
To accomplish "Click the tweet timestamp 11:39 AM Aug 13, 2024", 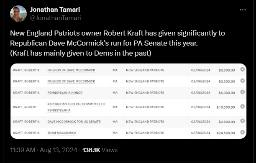I will (44, 150).
